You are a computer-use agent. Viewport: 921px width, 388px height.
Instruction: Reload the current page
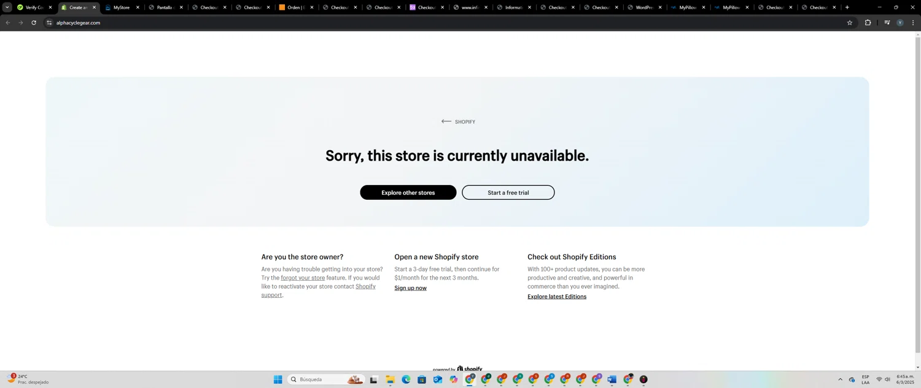(x=34, y=23)
